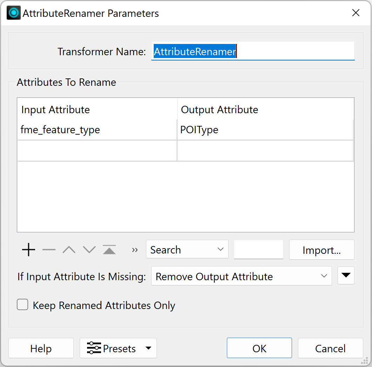The height and width of the screenshot is (367, 372).
Task: Open black arrow menu beside missing-attribute option
Action: click(346, 276)
